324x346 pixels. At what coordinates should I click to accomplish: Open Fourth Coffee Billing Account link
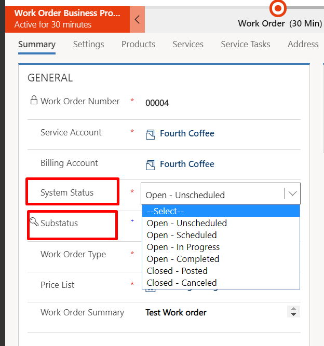click(x=187, y=164)
